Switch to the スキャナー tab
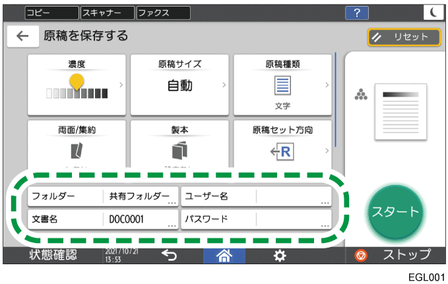Screen dimensions: 448x284 pos(106,12)
